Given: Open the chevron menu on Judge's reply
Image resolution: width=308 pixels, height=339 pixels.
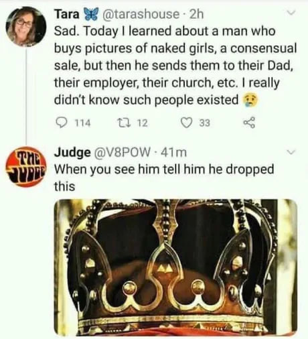Looking at the screenshot, I should pyautogui.click(x=291, y=153).
